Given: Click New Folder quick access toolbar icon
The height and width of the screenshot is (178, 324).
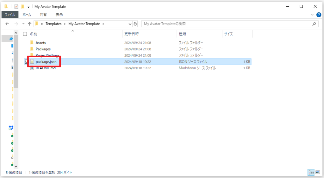Looking at the screenshot, I should click(x=23, y=7).
